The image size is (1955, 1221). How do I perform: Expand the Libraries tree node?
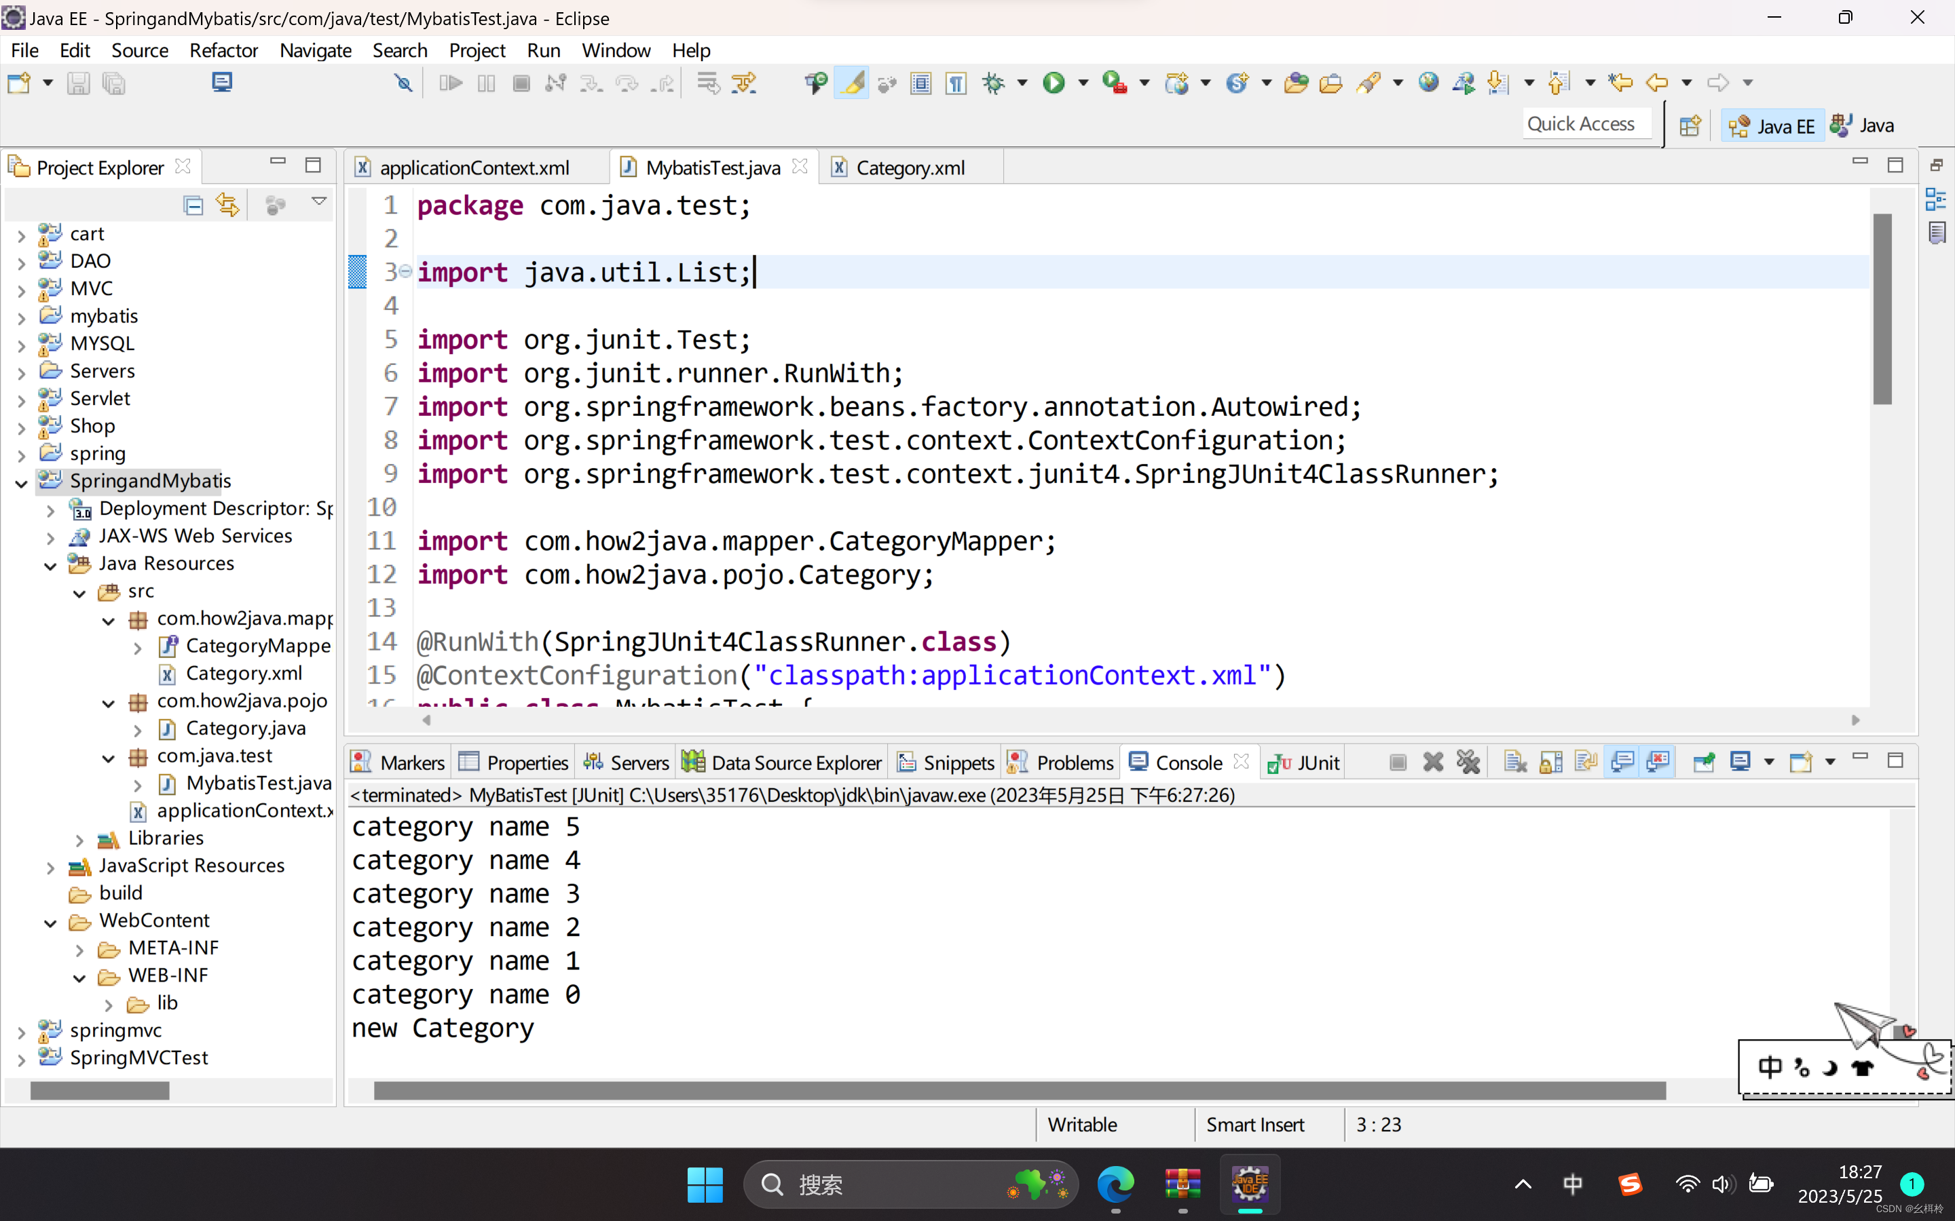click(79, 839)
